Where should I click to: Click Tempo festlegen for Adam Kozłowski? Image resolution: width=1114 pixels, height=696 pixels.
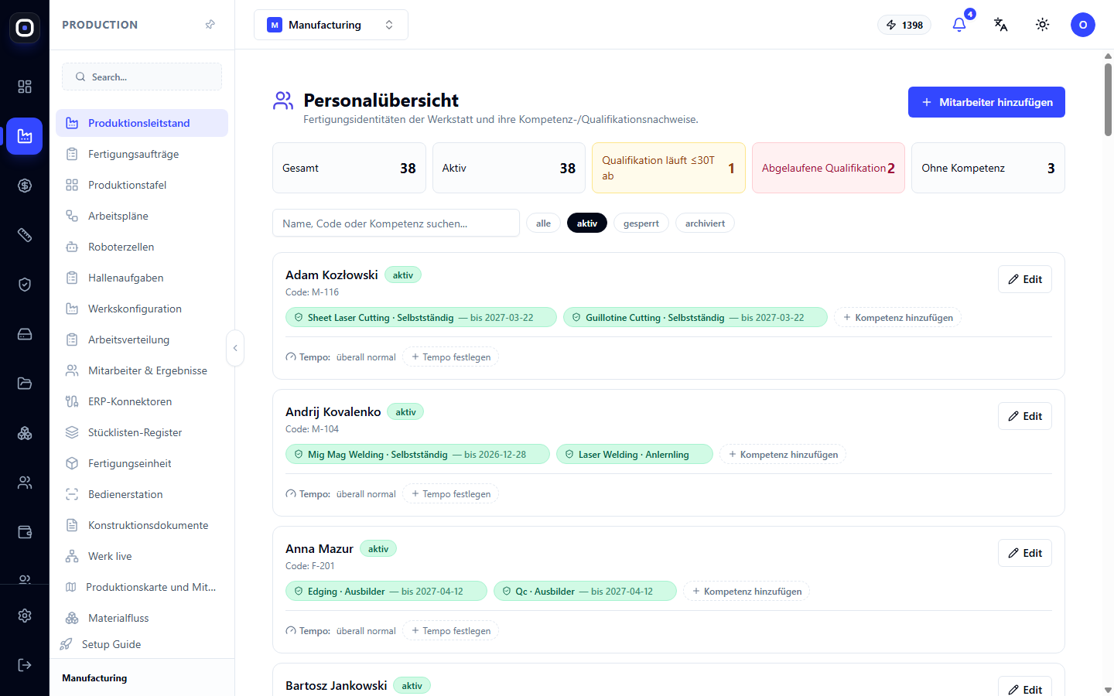click(x=451, y=357)
